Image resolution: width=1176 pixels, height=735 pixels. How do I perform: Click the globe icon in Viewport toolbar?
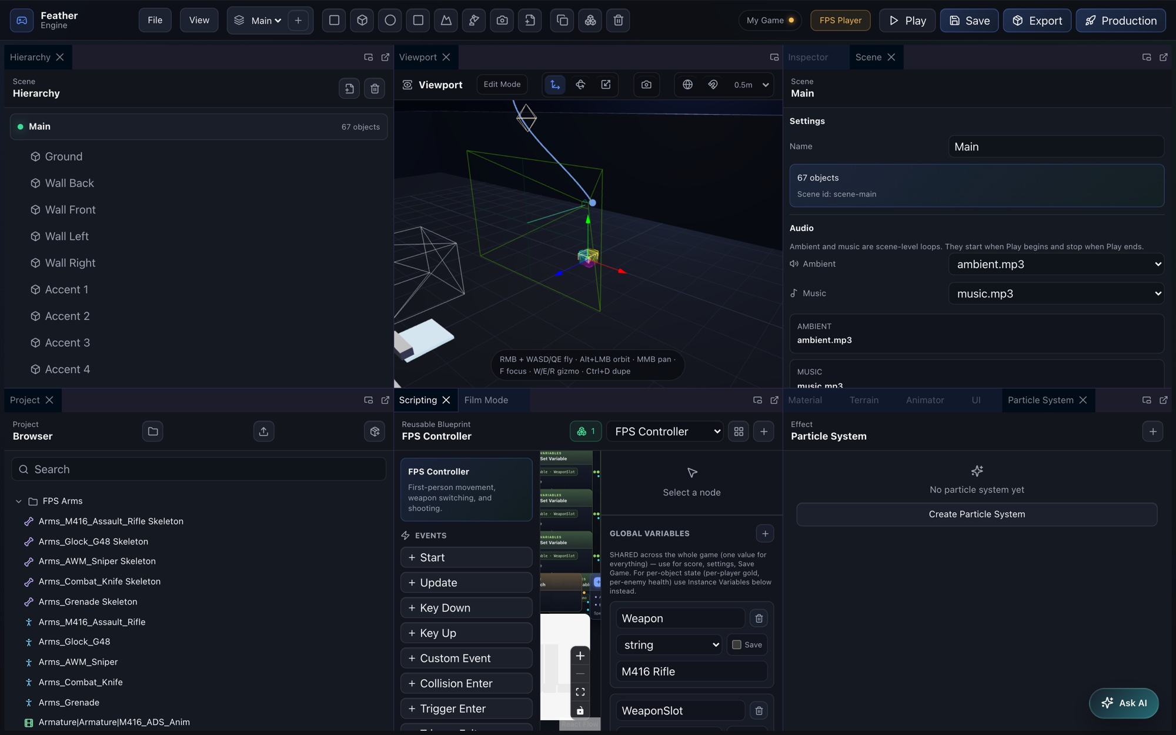tap(687, 85)
